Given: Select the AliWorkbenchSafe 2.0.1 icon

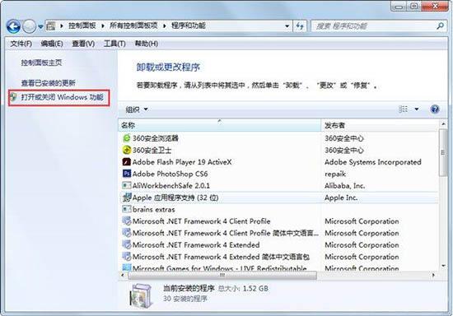Looking at the screenshot, I should coord(127,185).
